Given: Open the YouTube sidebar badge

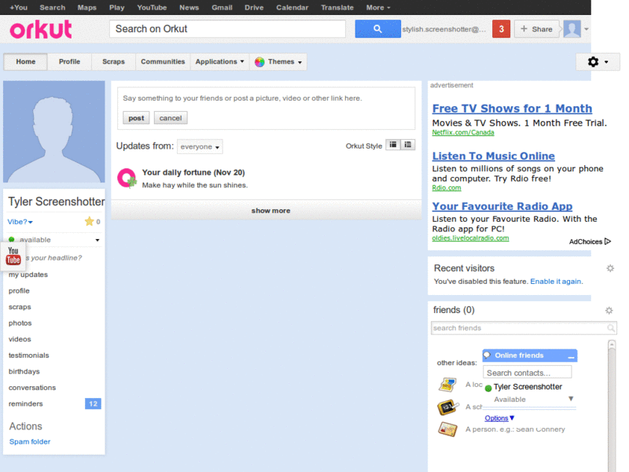Looking at the screenshot, I should pyautogui.click(x=13, y=256).
